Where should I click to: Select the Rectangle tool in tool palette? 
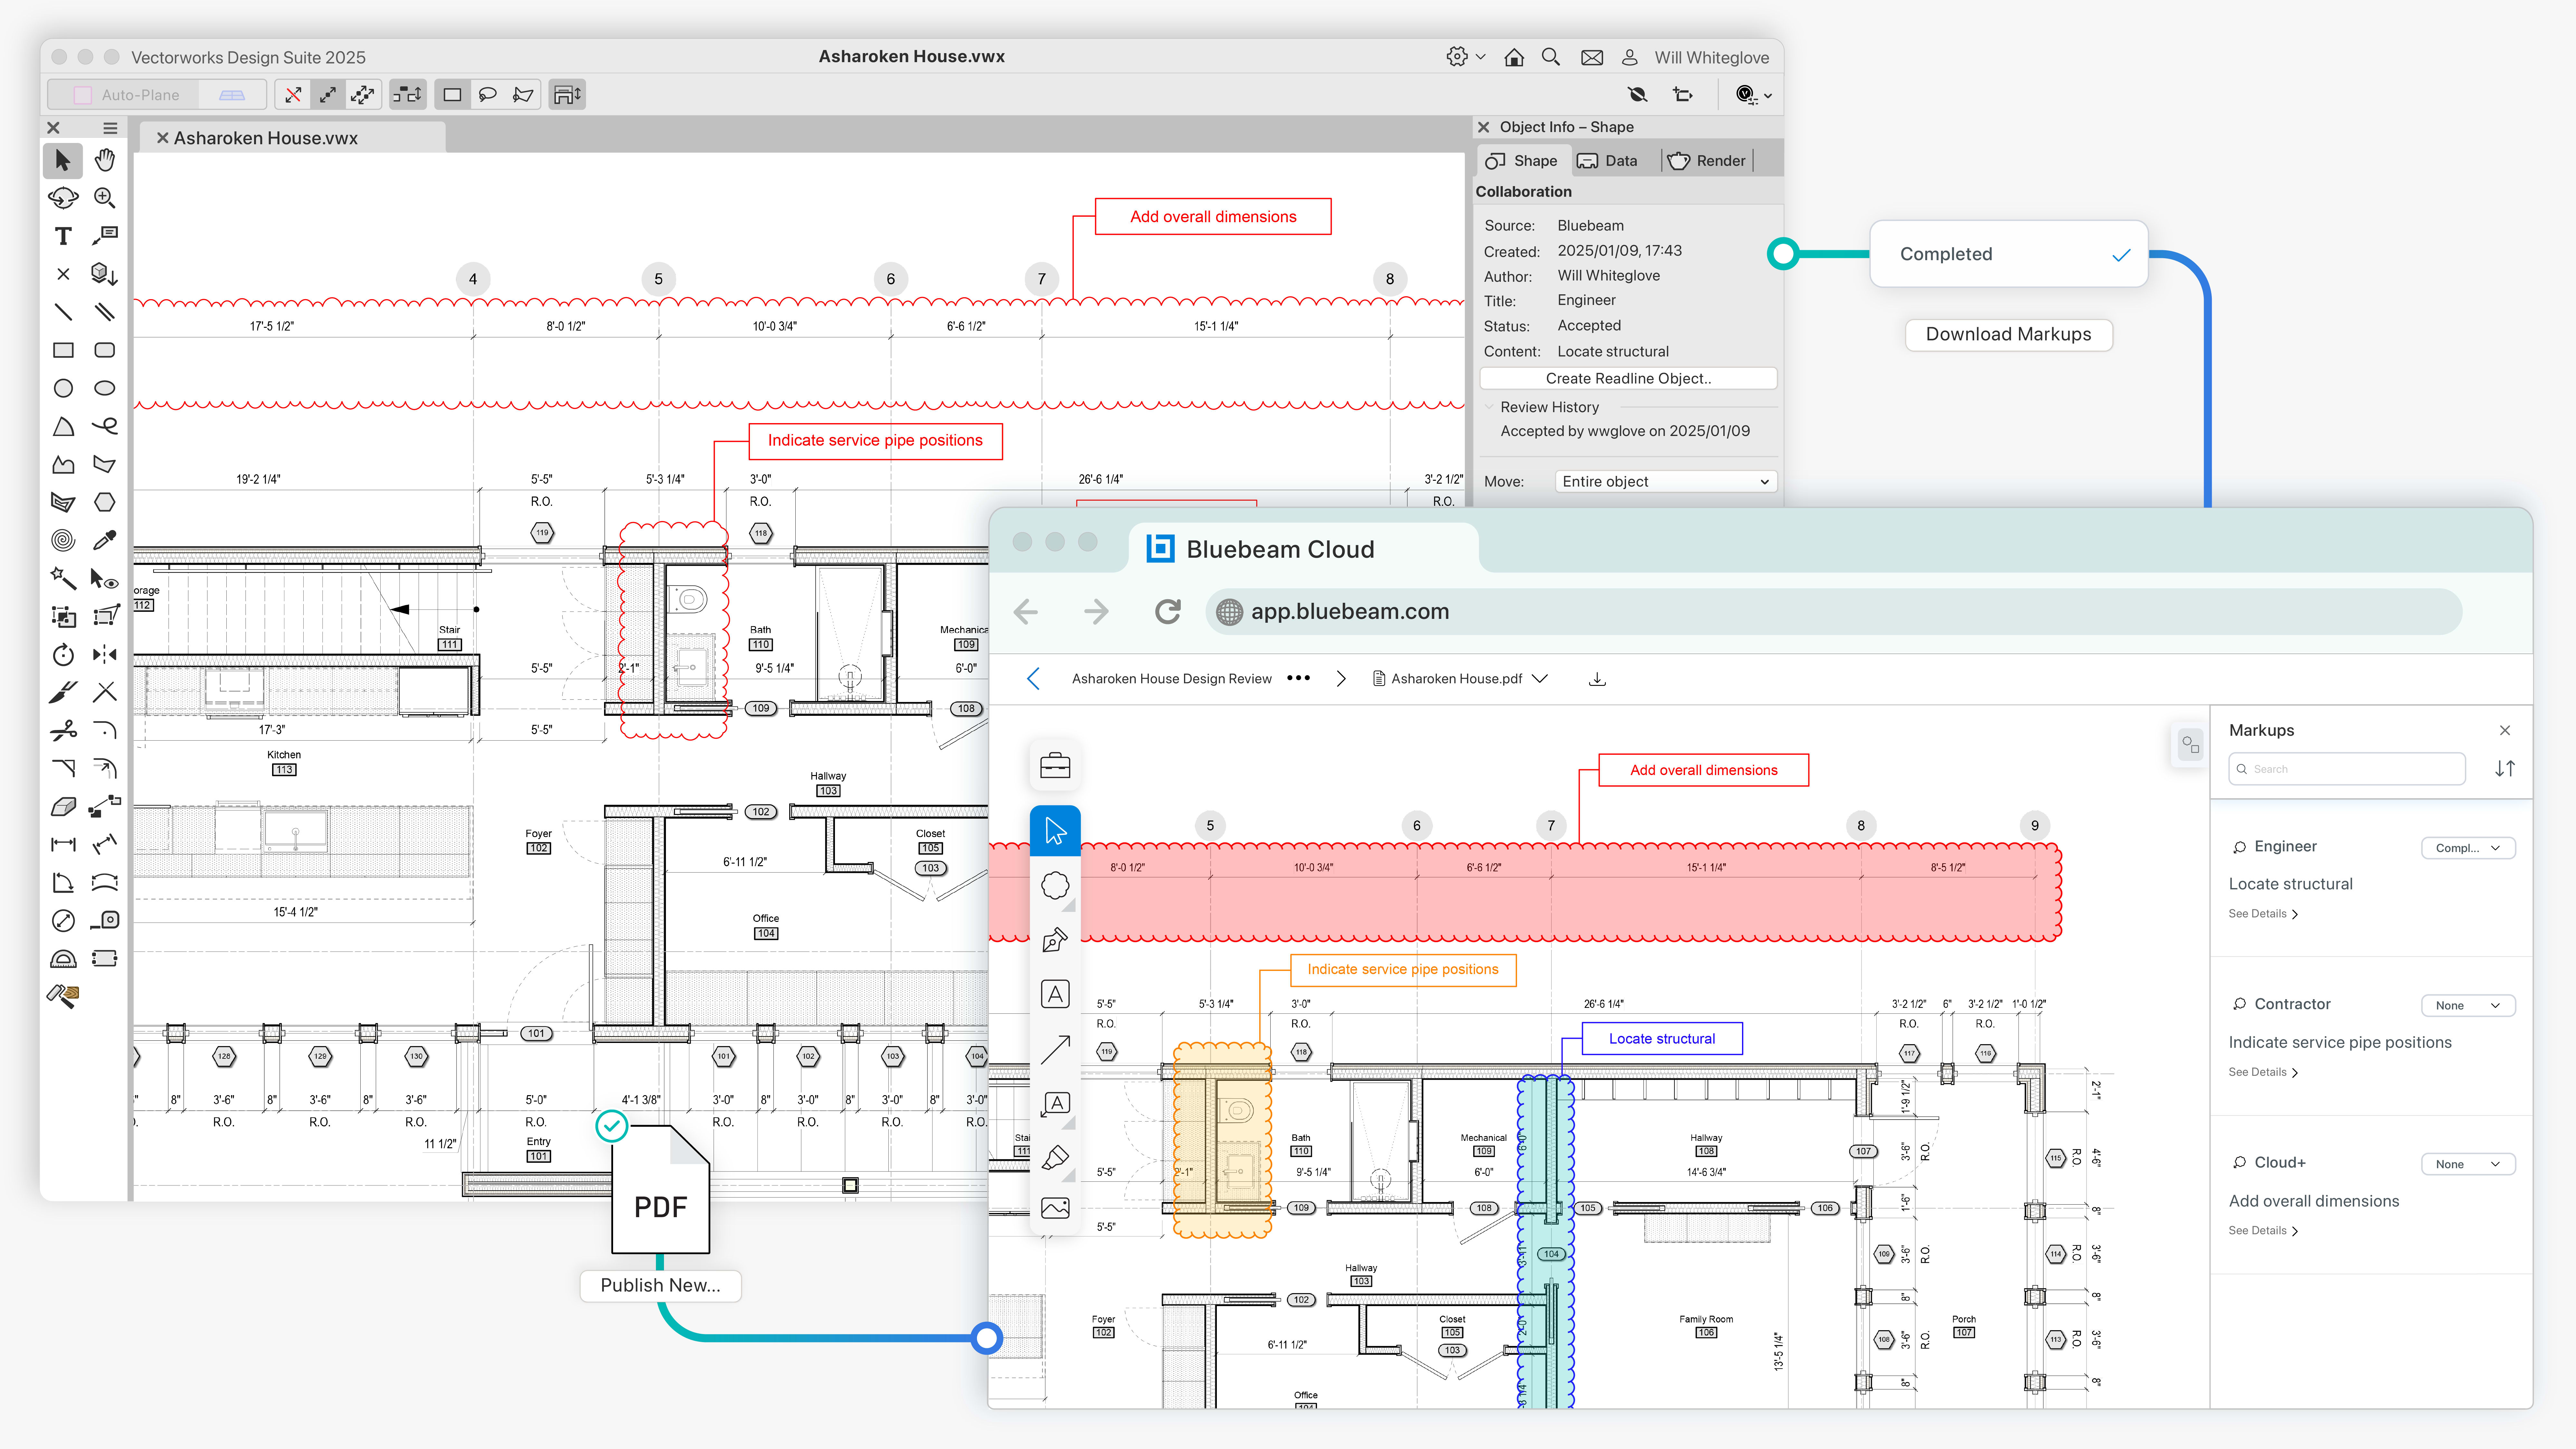click(x=63, y=350)
